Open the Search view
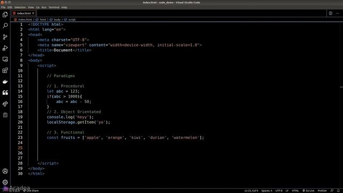Viewport: 343px width, 193px height. (5, 26)
